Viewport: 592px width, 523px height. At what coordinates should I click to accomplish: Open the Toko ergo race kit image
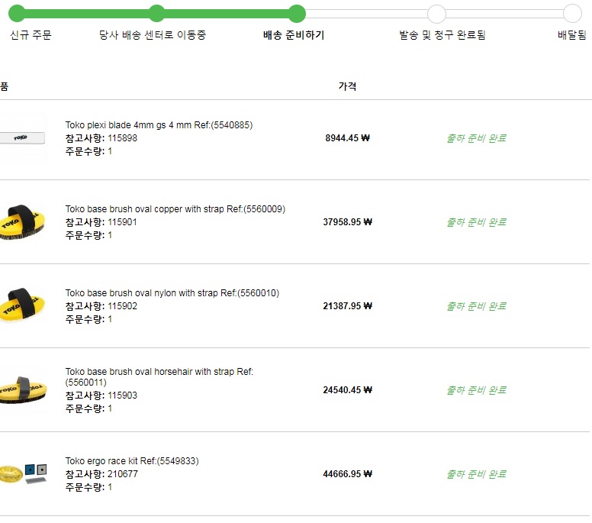point(24,473)
